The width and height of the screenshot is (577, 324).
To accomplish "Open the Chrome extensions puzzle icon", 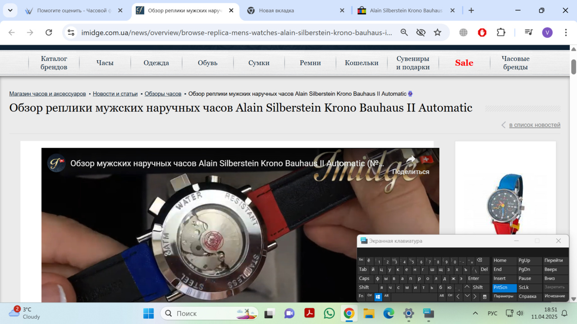I will pos(501,32).
